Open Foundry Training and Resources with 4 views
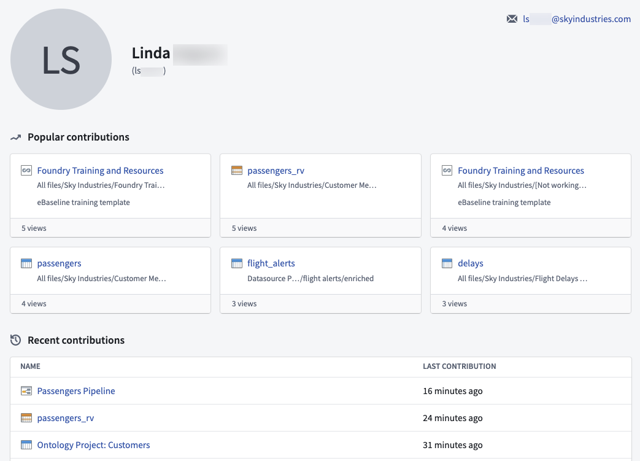This screenshot has height=461, width=640. pyautogui.click(x=521, y=170)
